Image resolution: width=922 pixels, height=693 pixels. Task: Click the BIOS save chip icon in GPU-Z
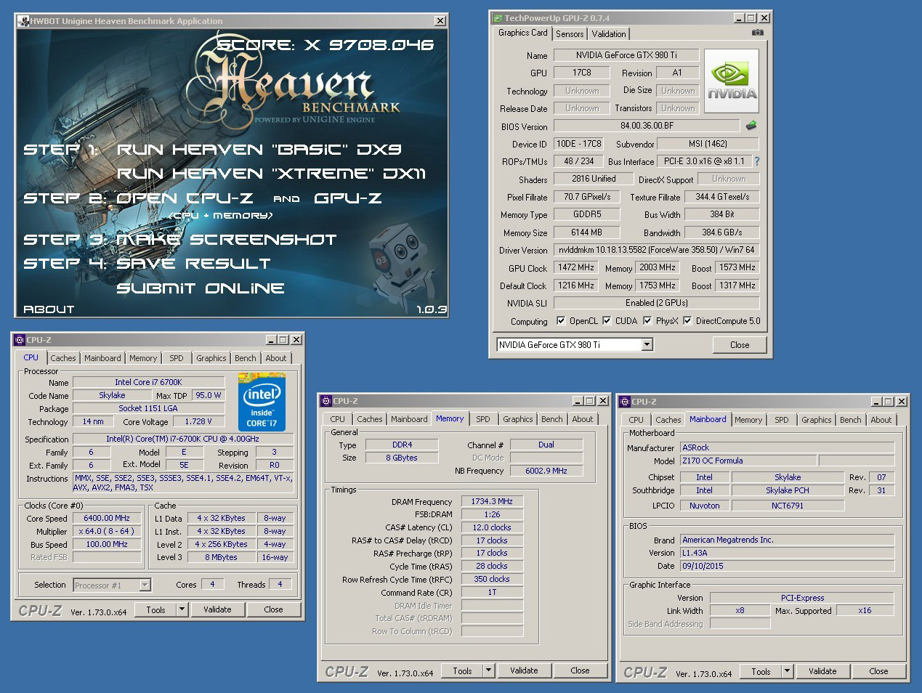coord(751,126)
